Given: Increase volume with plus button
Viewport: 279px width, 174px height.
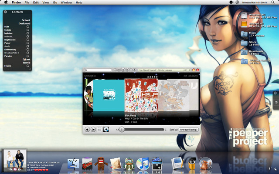Looking at the screenshot, I should pyautogui.click(x=135, y=70).
